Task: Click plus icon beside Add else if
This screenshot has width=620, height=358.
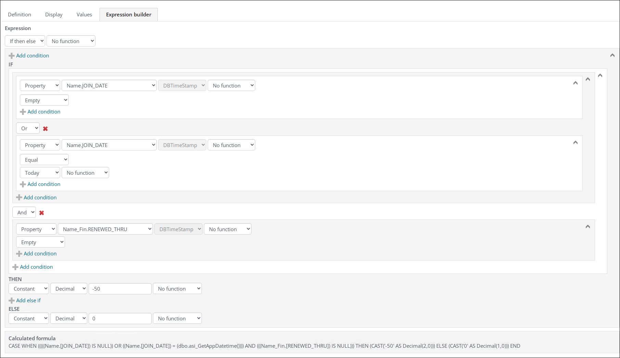Action: coord(12,301)
